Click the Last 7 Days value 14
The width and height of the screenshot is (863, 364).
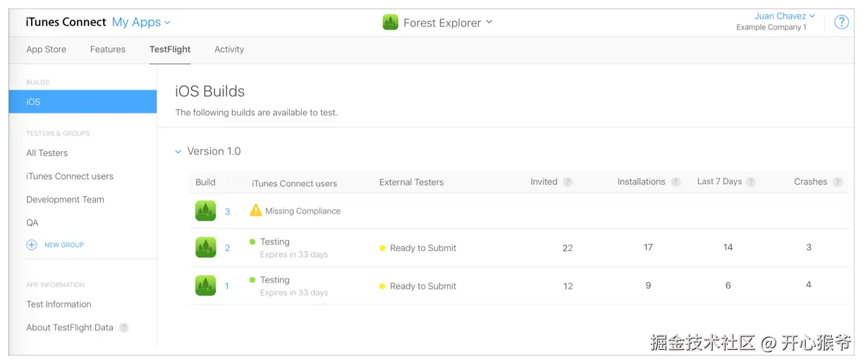(728, 248)
